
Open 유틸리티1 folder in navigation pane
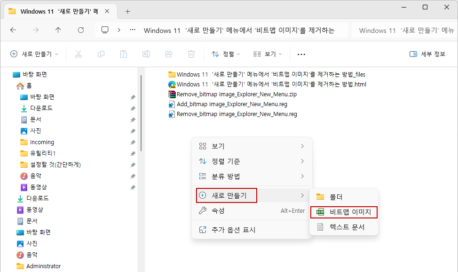pyautogui.click(x=38, y=153)
